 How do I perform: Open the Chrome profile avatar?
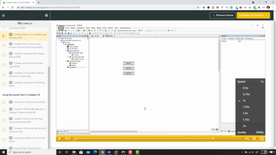point(268,8)
